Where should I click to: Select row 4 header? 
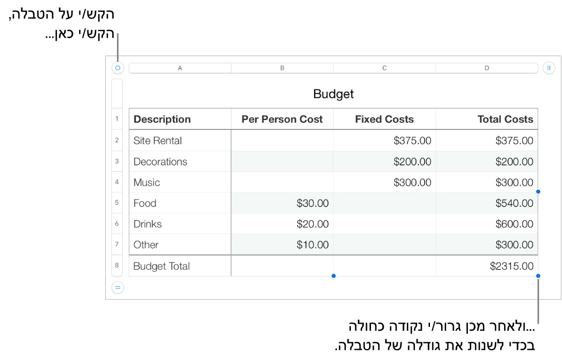[117, 182]
